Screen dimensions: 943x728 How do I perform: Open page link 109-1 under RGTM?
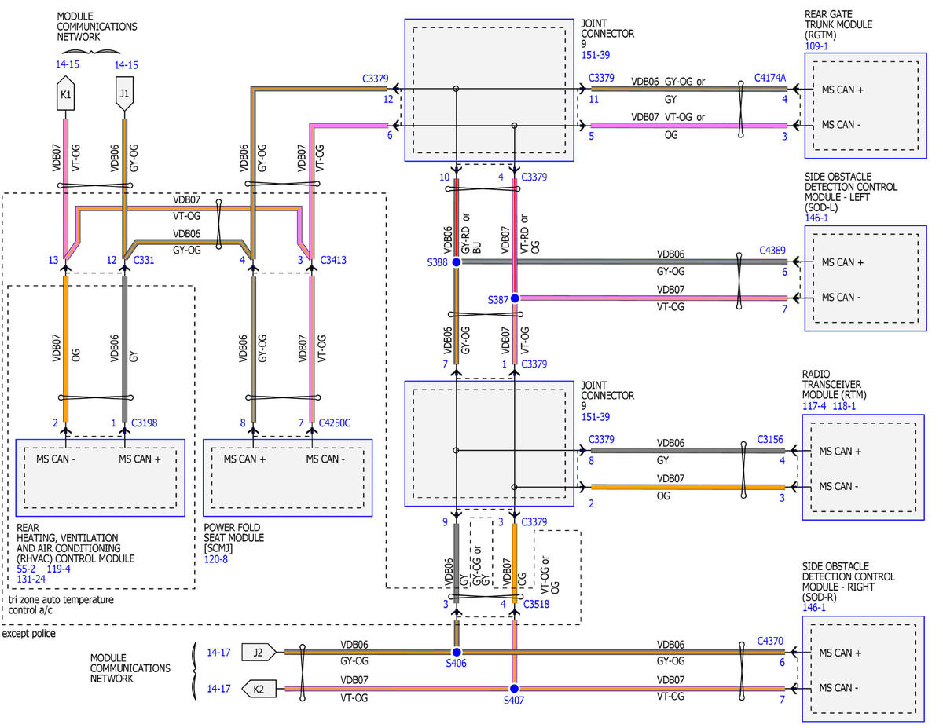coord(817,46)
